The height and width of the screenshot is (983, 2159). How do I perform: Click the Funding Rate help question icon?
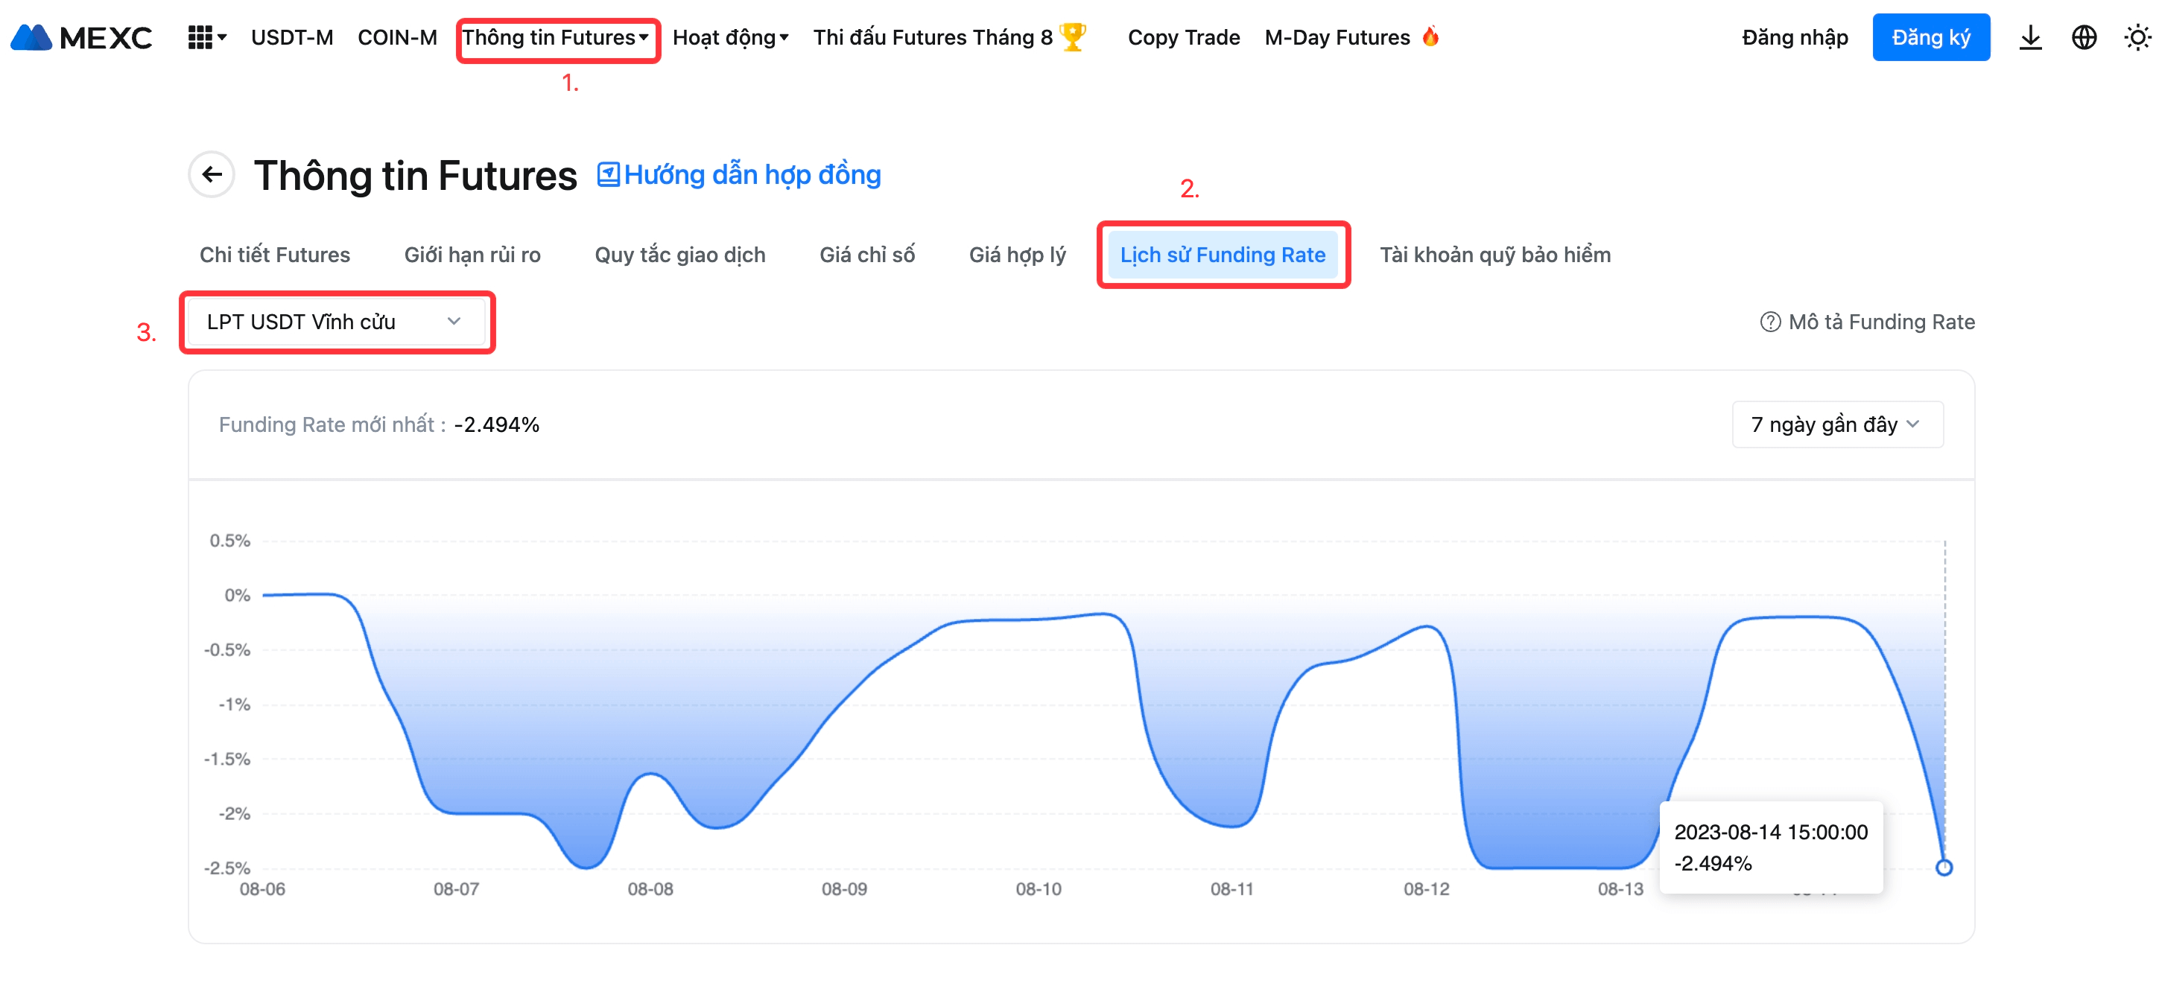pyautogui.click(x=1769, y=322)
